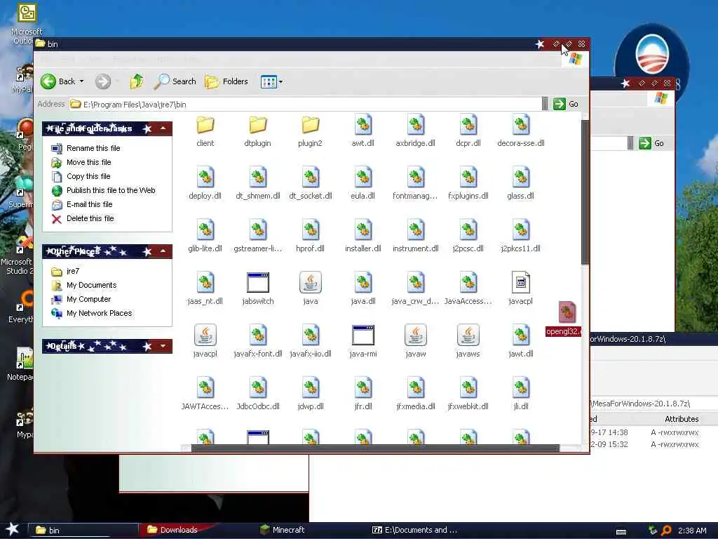Select the jabswitch executable

pyautogui.click(x=258, y=289)
